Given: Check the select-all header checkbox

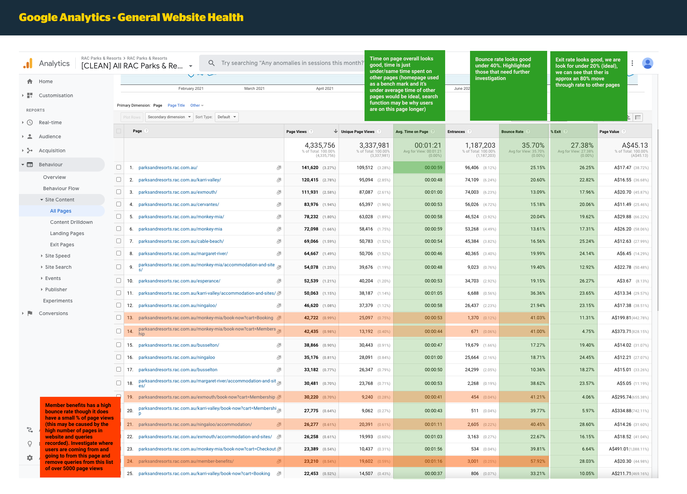Looking at the screenshot, I should point(119,131).
